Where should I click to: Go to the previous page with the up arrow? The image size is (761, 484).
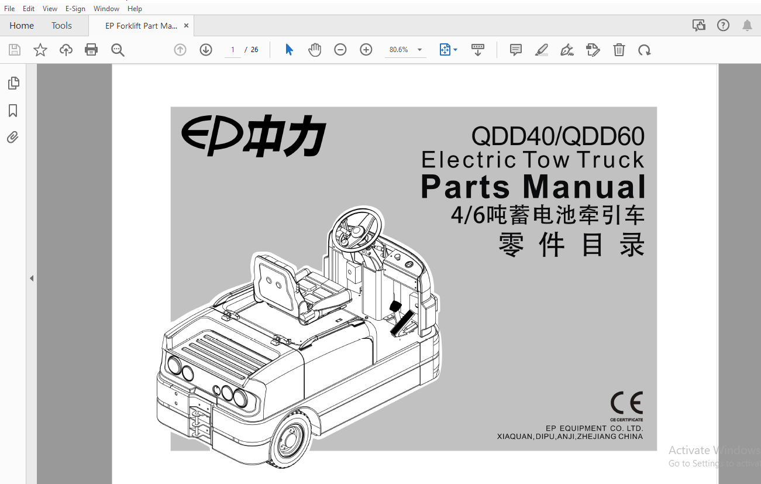pyautogui.click(x=180, y=50)
